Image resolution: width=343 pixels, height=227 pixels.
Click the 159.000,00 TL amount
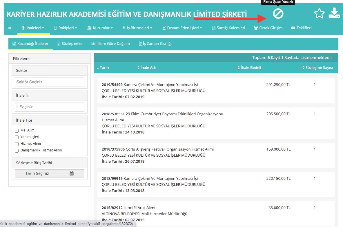point(278,149)
